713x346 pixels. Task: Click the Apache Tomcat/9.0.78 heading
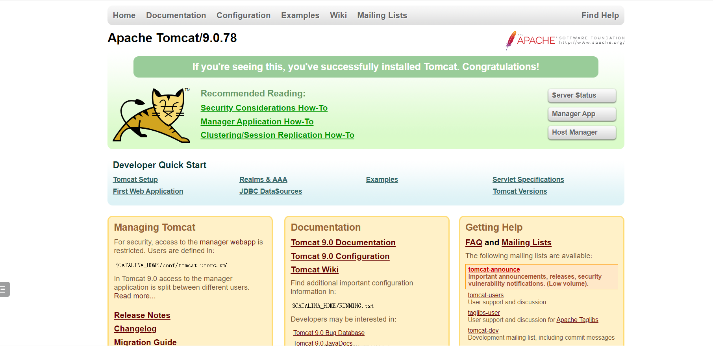[172, 38]
